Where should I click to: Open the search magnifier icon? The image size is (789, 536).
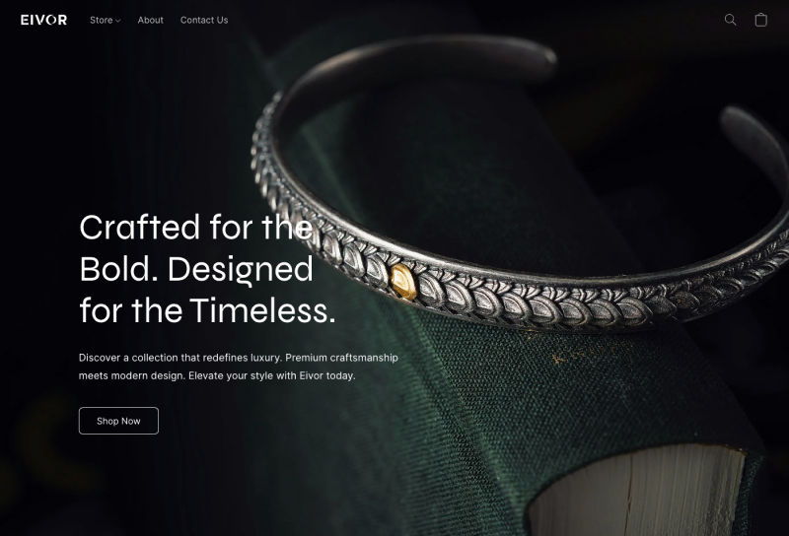(730, 20)
